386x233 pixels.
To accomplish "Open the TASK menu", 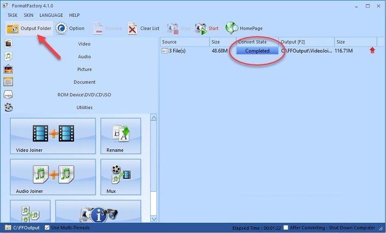I will (x=12, y=15).
